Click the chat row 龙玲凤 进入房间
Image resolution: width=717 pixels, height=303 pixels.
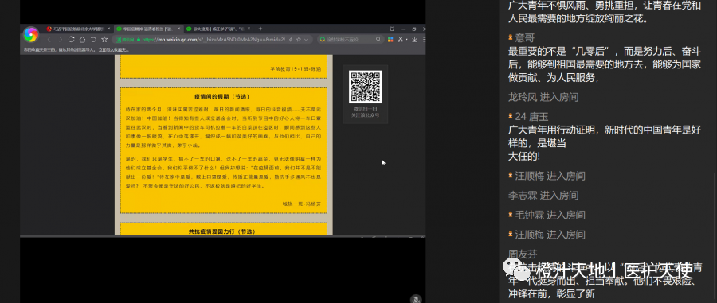[x=543, y=97]
